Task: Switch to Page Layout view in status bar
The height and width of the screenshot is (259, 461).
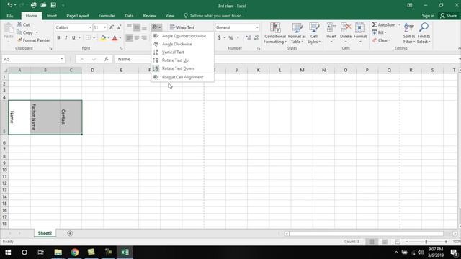Action: pos(385,242)
